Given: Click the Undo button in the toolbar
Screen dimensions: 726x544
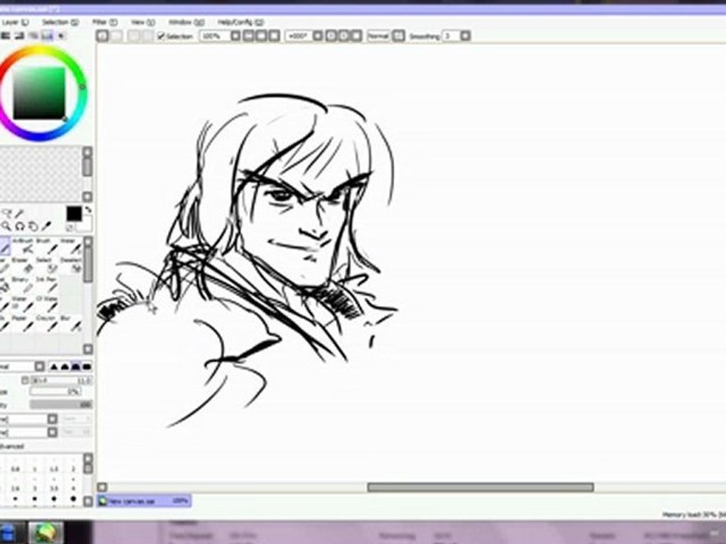Looking at the screenshot, I should [102, 36].
